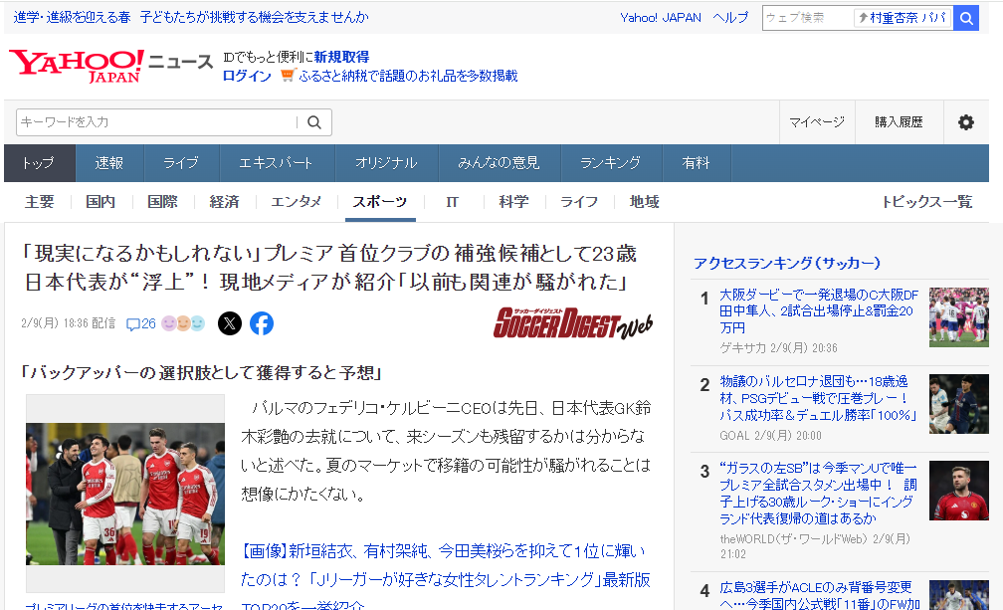Open the Soccer Digest Web logo
The height and width of the screenshot is (610, 1003).
[573, 322]
